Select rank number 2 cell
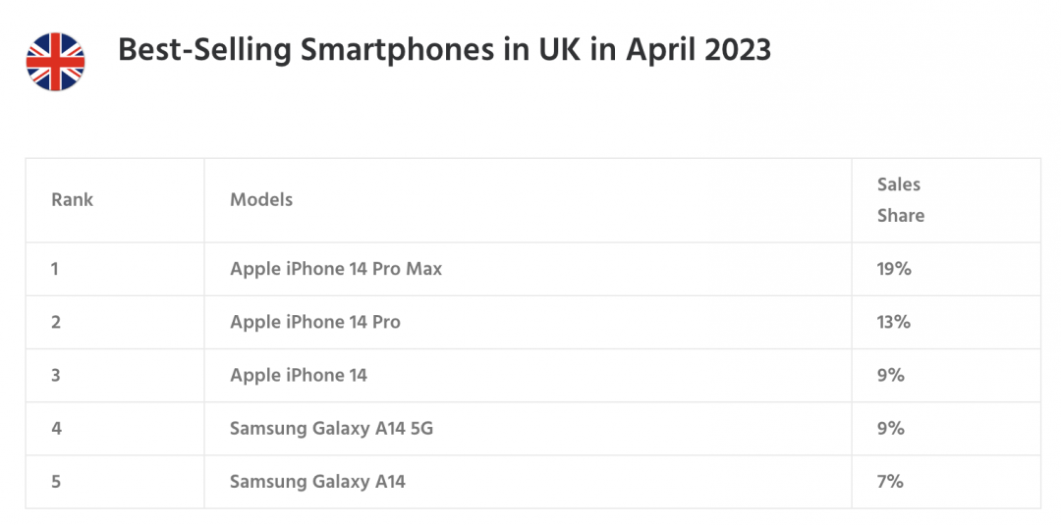Image resolution: width=1061 pixels, height=525 pixels. [x=56, y=322]
